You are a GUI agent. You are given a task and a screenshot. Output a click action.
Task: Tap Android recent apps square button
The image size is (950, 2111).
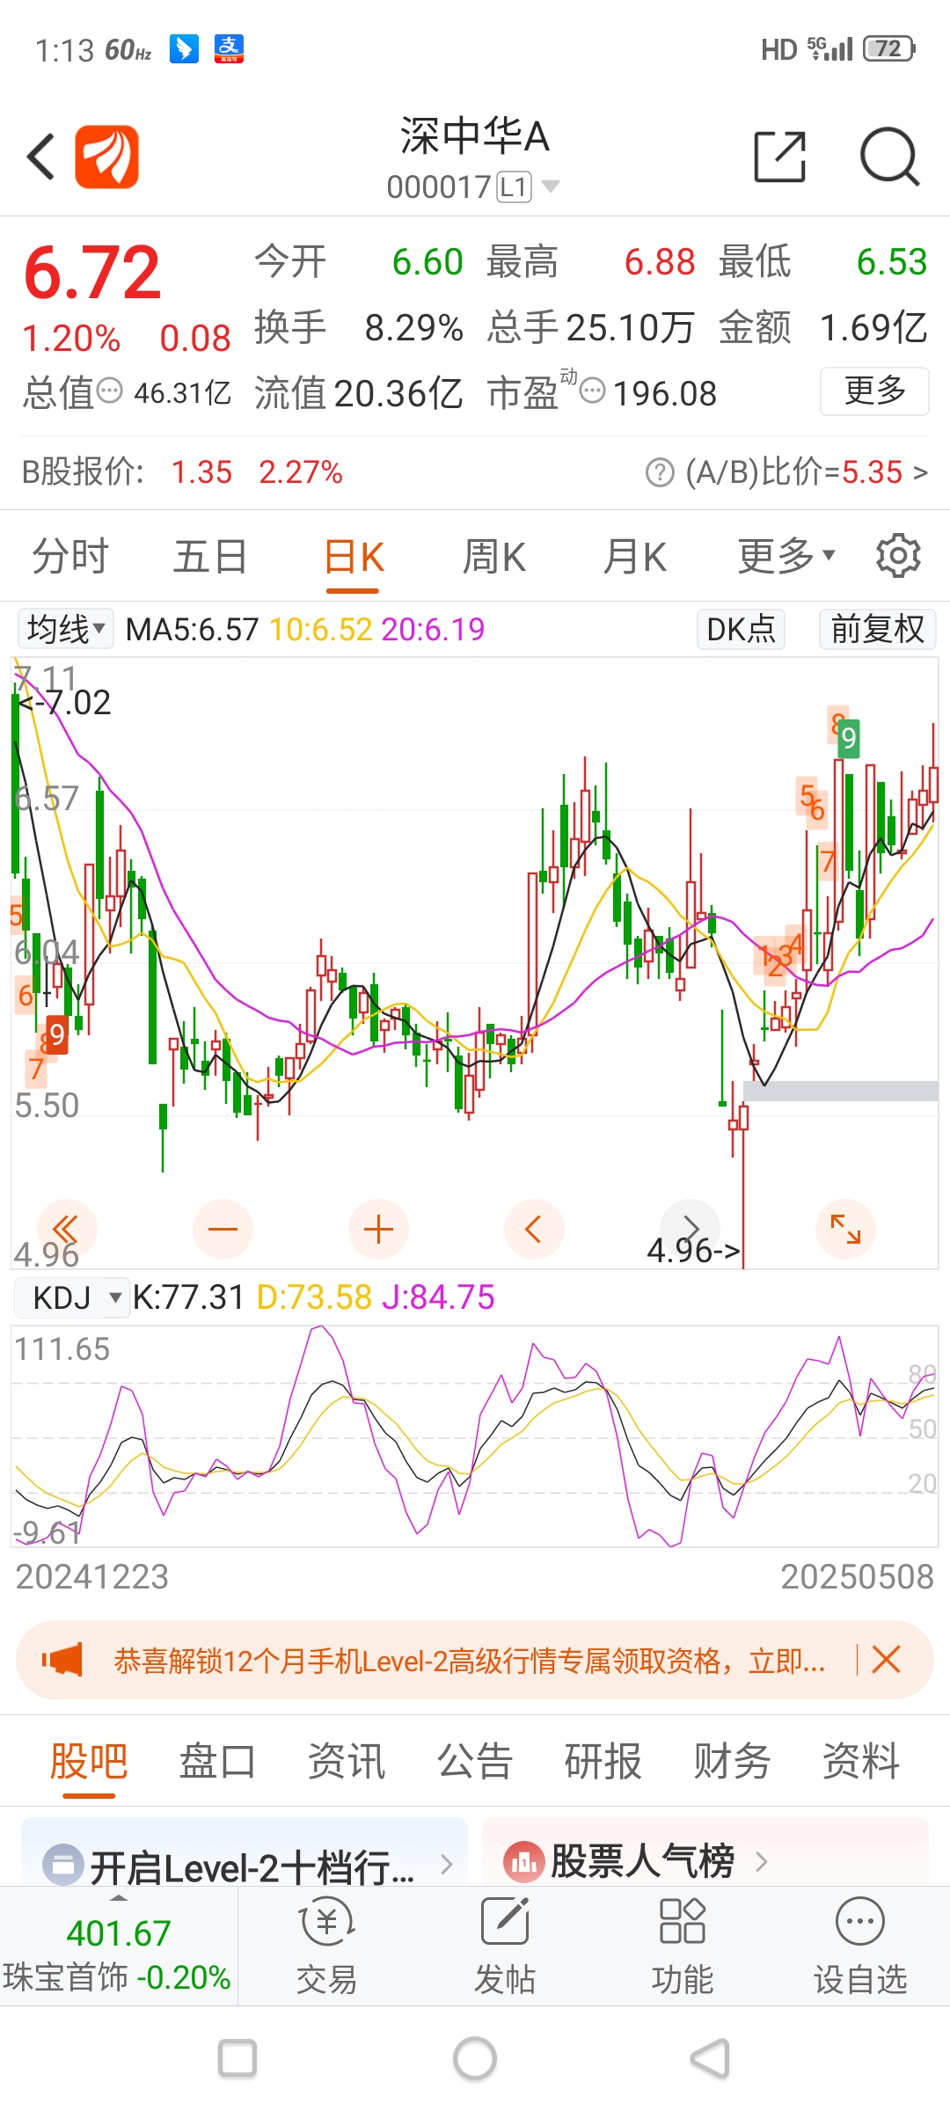click(x=237, y=2058)
